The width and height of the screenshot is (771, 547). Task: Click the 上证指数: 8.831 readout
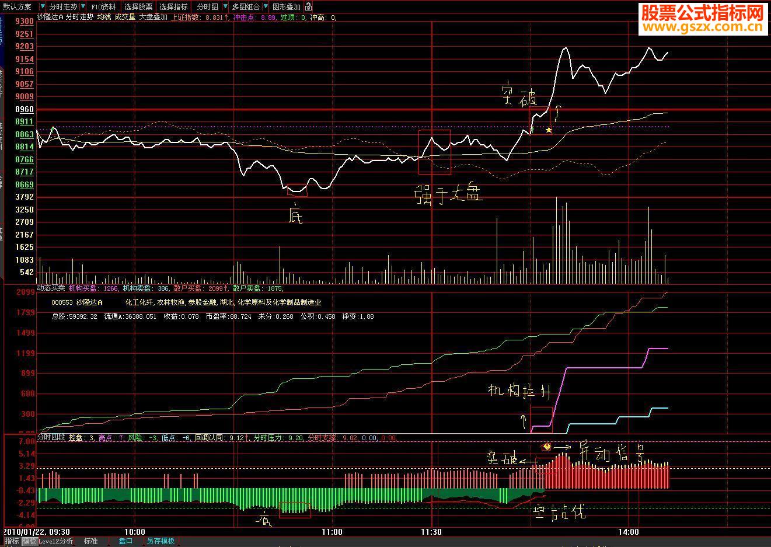(200, 18)
